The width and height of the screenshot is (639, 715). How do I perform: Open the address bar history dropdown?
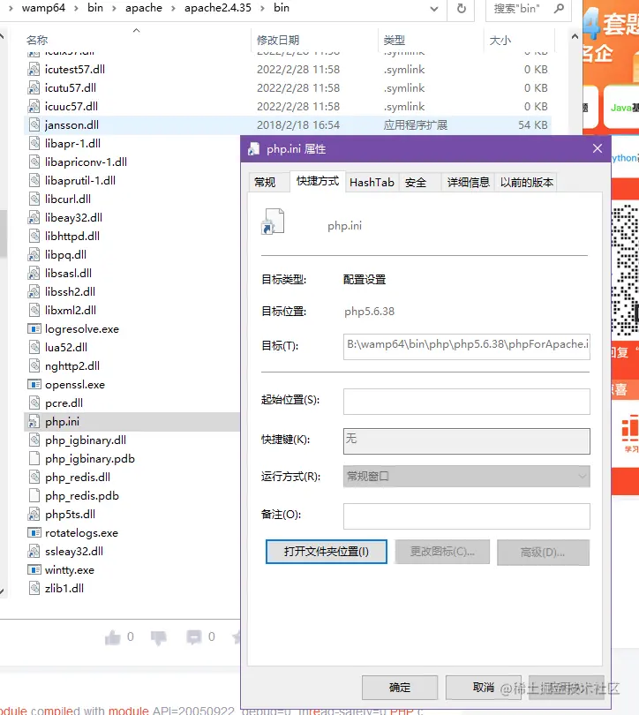click(434, 8)
